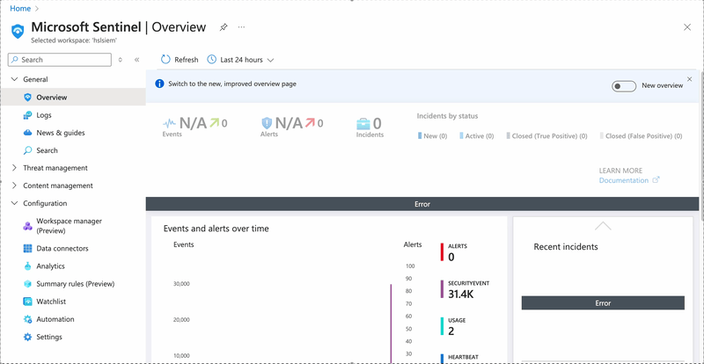
Task: Click the Events pulse icon
Action: pyautogui.click(x=169, y=122)
